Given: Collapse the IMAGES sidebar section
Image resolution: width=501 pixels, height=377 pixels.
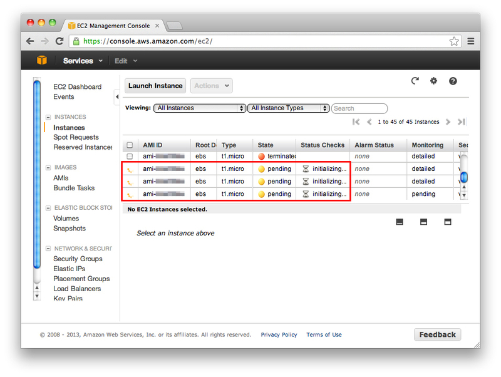Looking at the screenshot, I should pyautogui.click(x=48, y=167).
